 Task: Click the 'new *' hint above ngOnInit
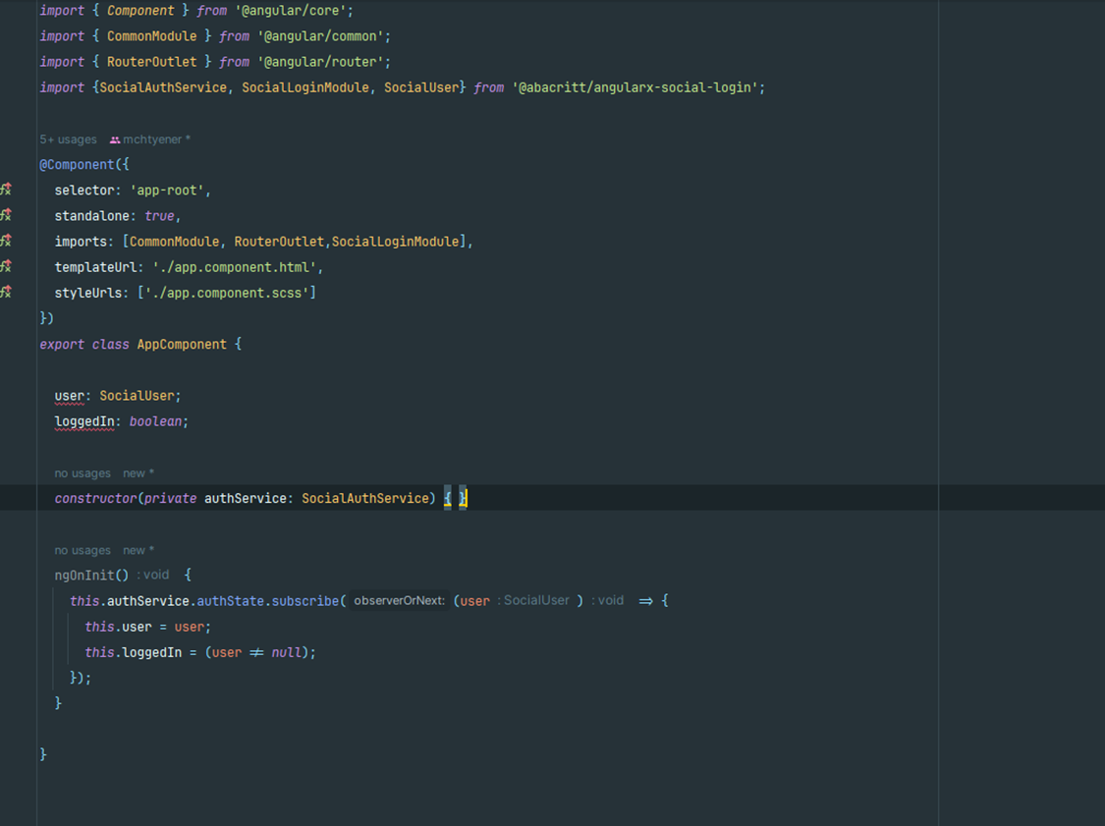(x=138, y=550)
